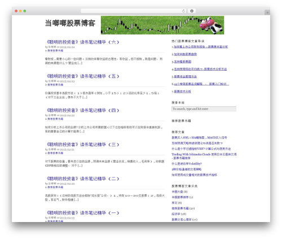Open article 什么是十字过滤指标VHF?
This screenshot has height=239, width=282.
201,149
